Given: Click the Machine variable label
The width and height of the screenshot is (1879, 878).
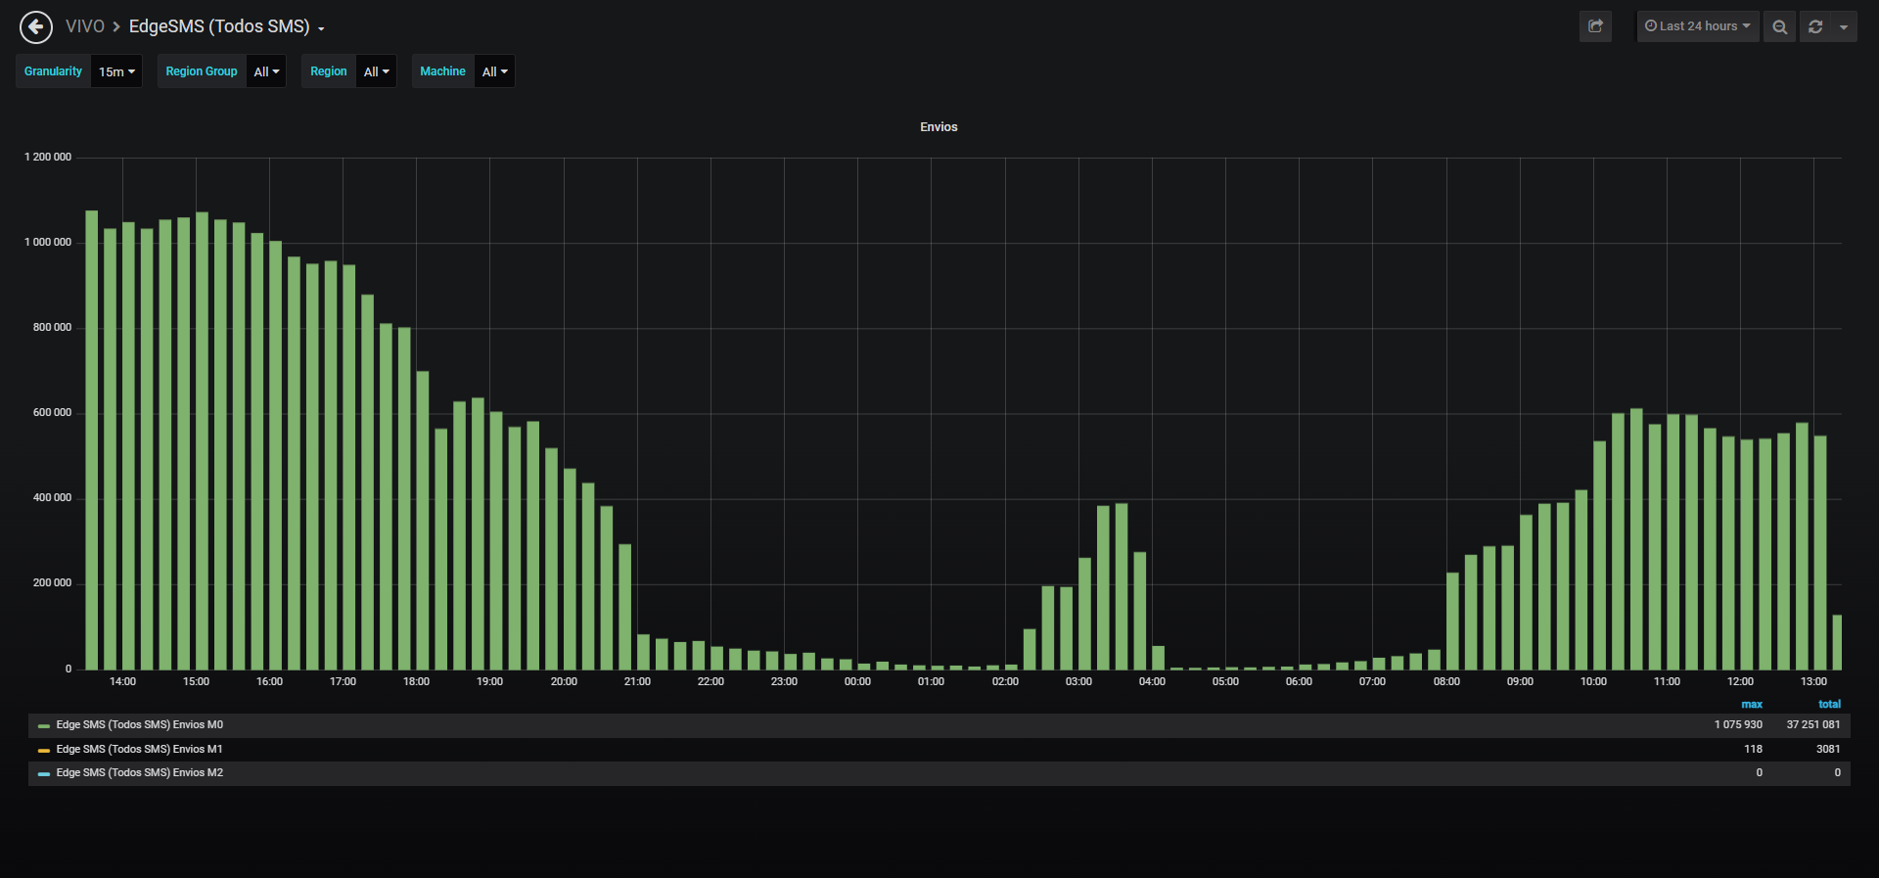Looking at the screenshot, I should coord(442,71).
